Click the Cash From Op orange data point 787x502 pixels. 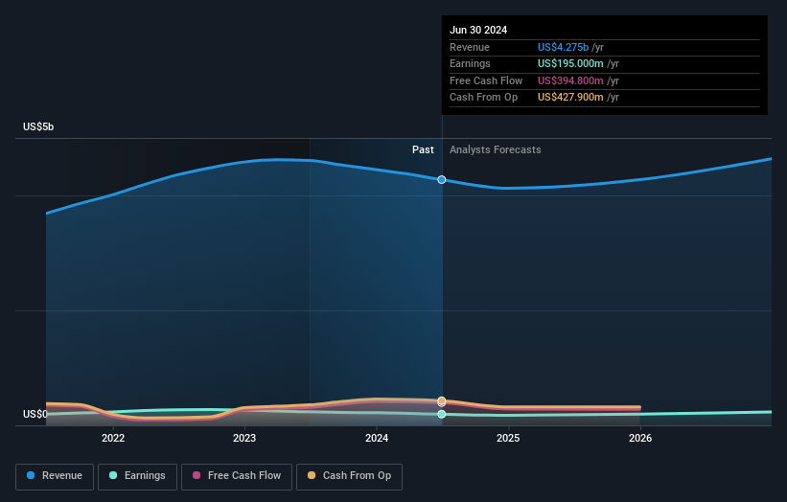click(442, 400)
